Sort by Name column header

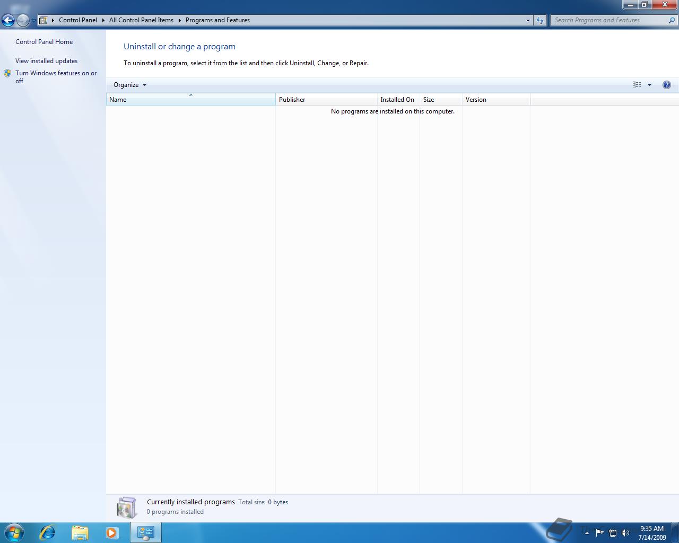tap(191, 100)
